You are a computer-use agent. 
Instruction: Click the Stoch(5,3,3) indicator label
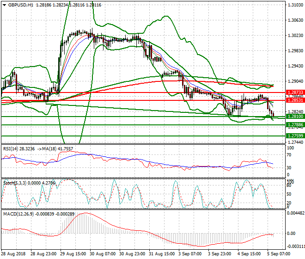click(x=14, y=183)
